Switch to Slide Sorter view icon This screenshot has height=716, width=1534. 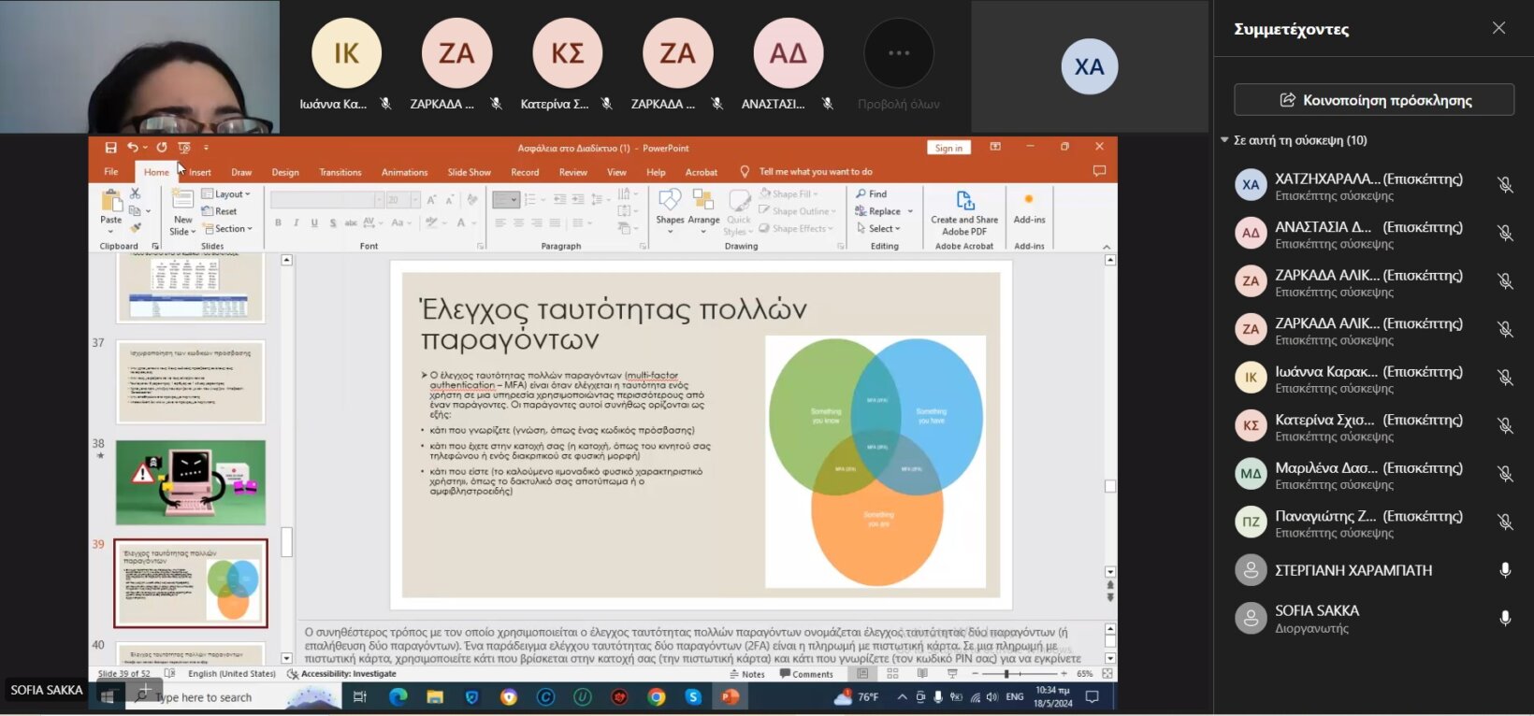(892, 674)
